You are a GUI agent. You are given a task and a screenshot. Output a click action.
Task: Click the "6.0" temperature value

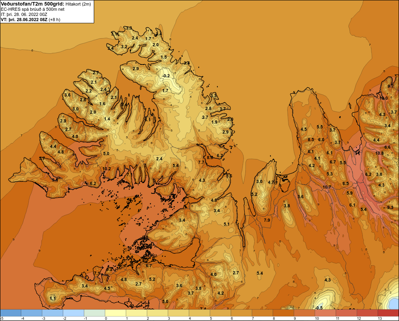tap(321, 140)
